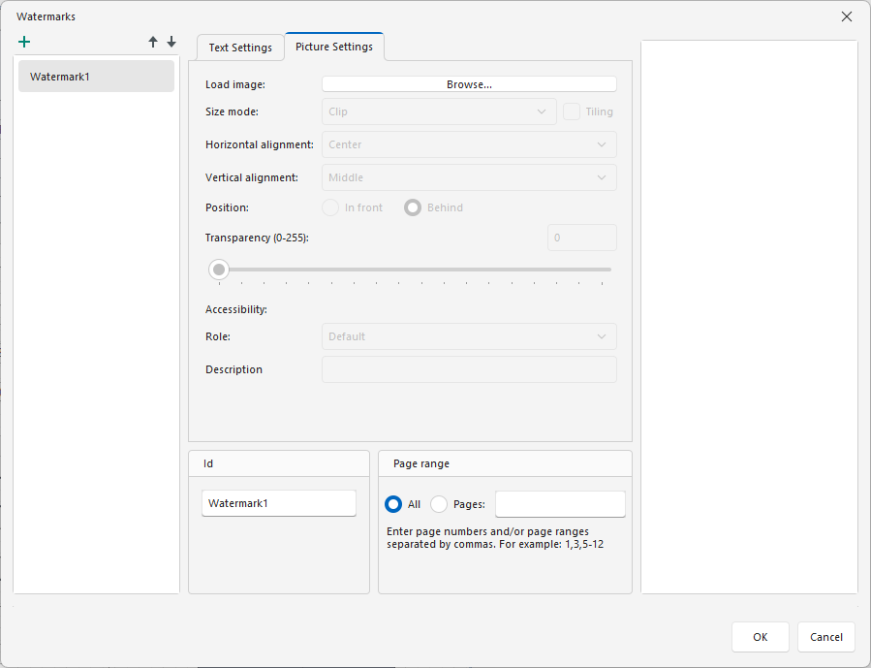871x668 pixels.
Task: Open the Vertical alignment dropdown
Action: point(469,177)
